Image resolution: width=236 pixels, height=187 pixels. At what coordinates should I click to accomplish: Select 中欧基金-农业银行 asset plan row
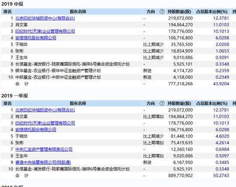(115, 77)
